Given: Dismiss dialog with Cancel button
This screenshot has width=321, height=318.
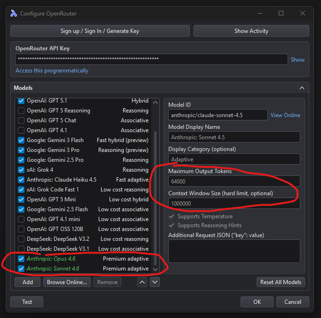Looking at the screenshot, I should (x=292, y=302).
